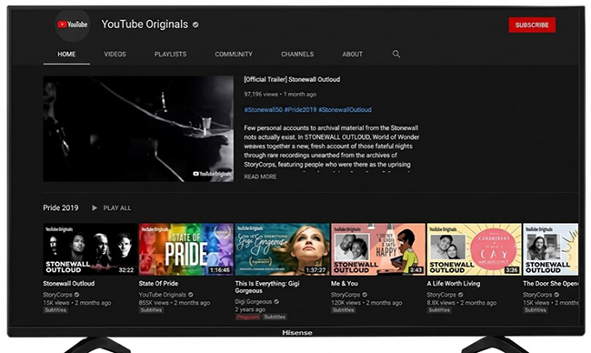The height and width of the screenshot is (353, 591).
Task: Click the Play All label
Action: [x=117, y=207]
